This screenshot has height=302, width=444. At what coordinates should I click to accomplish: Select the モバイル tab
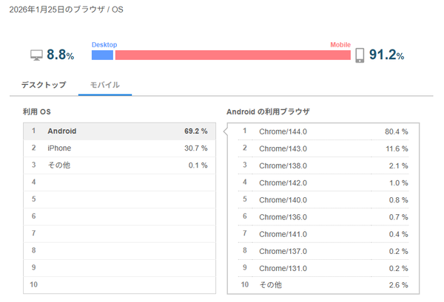pyautogui.click(x=104, y=85)
